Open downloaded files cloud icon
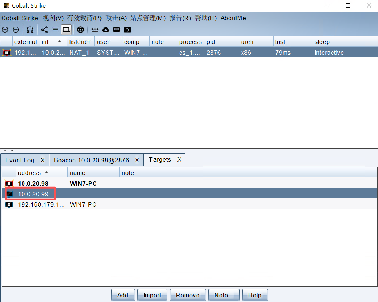Screen dimensions: 378x302 (x=106, y=30)
